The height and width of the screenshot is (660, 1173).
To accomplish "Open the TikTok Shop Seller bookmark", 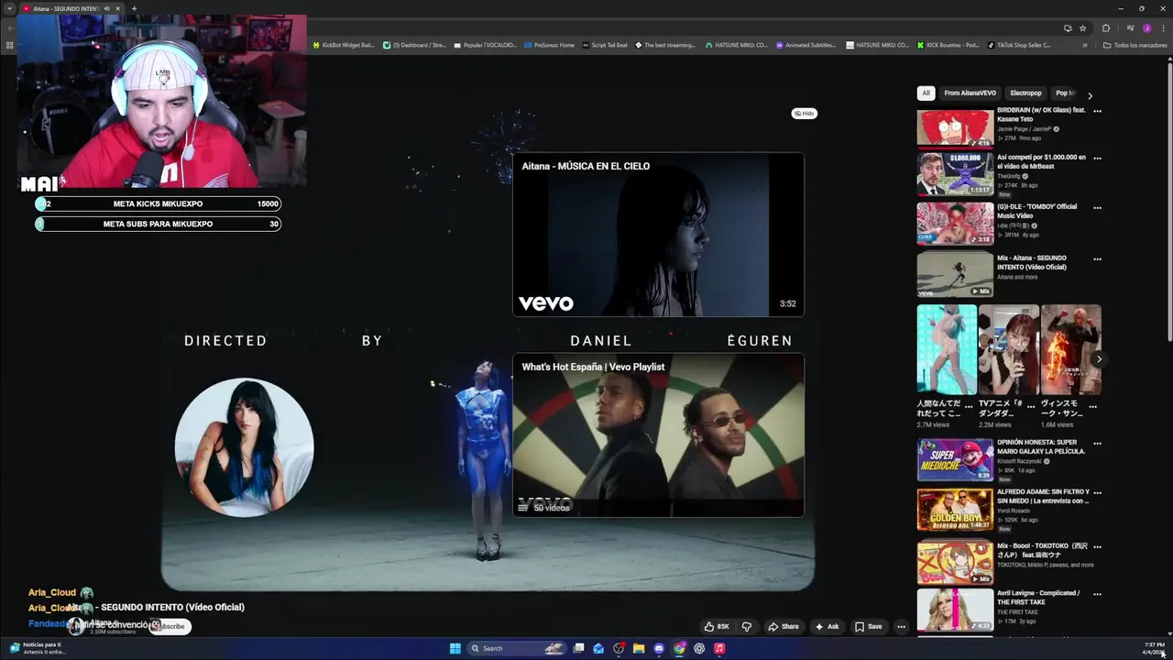I will [x=1019, y=45].
